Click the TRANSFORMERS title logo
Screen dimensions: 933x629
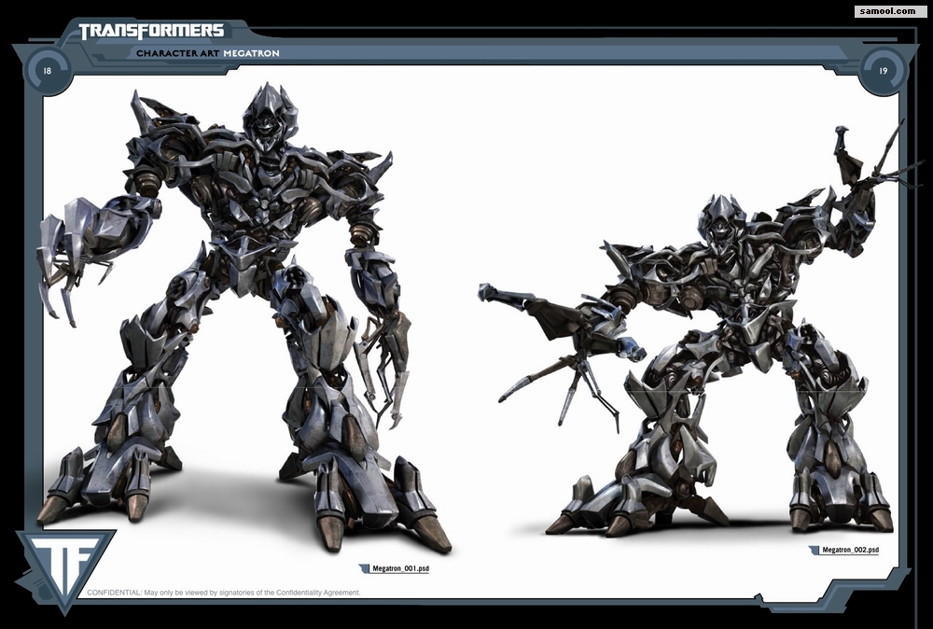coord(152,31)
